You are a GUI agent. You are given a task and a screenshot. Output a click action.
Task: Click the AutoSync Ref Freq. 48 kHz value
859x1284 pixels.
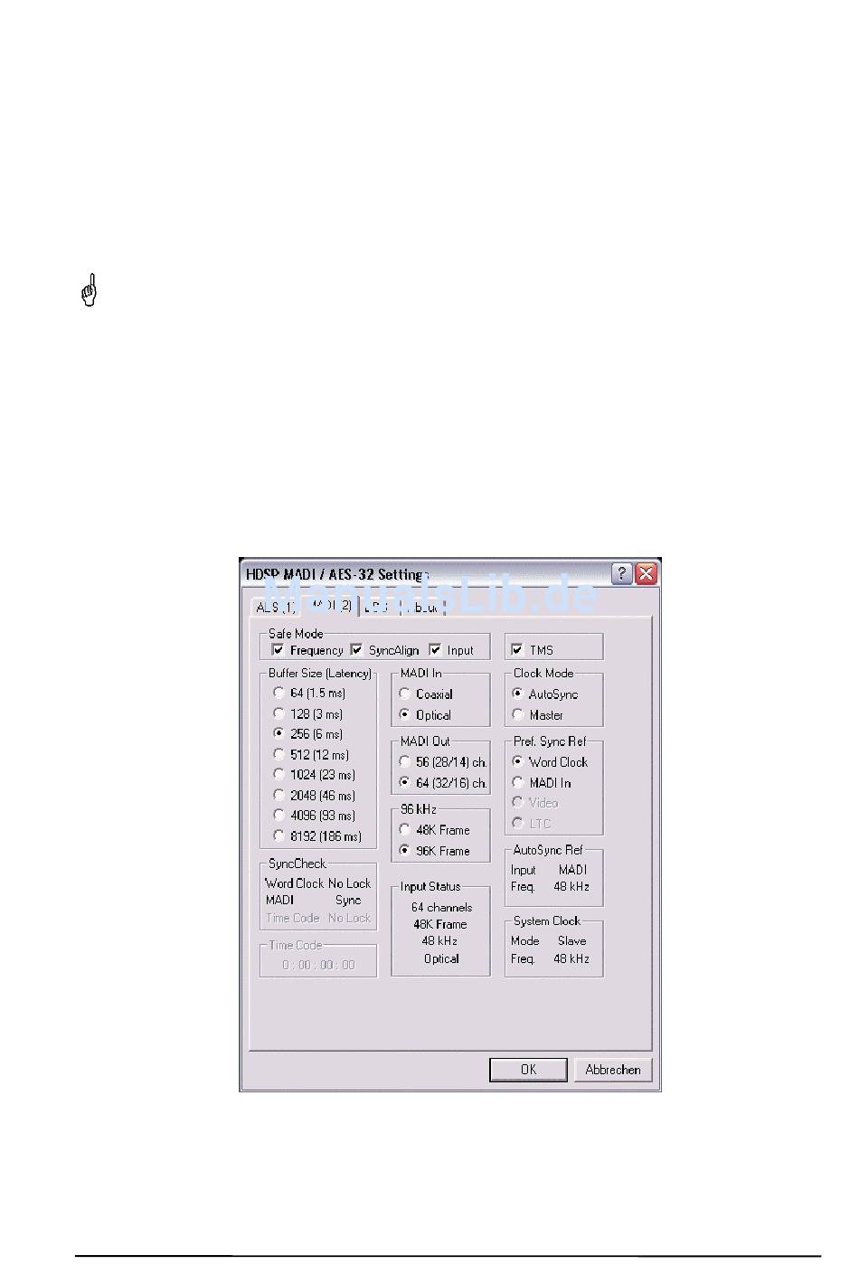tap(571, 887)
